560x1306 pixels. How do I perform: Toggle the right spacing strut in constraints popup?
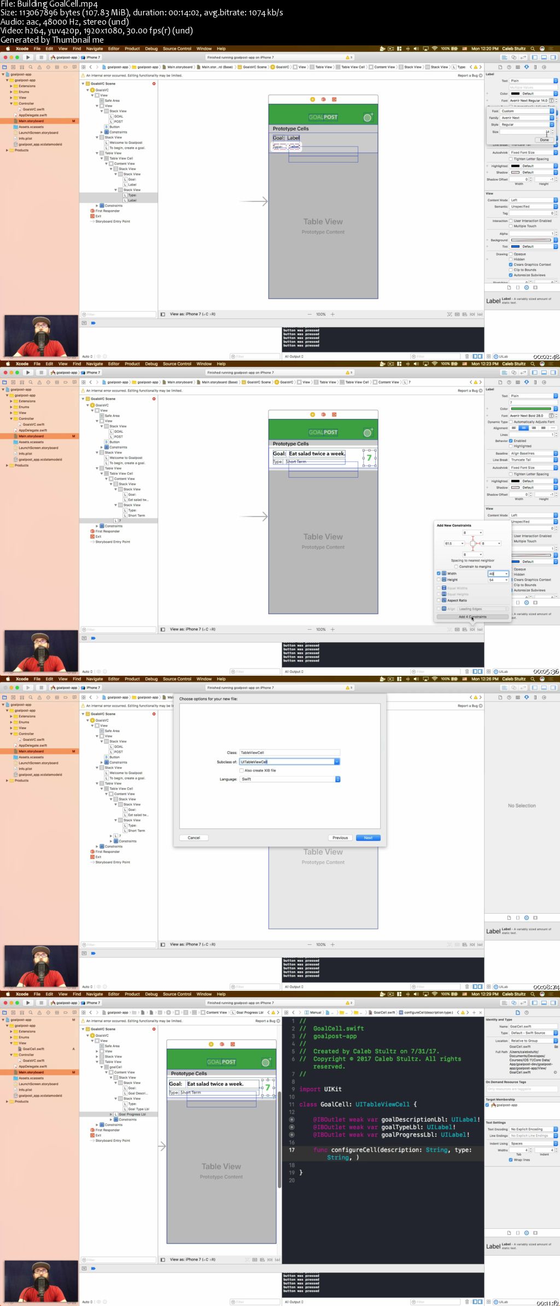pyautogui.click(x=477, y=543)
